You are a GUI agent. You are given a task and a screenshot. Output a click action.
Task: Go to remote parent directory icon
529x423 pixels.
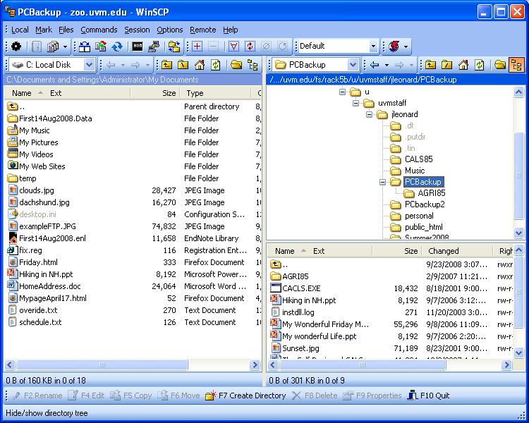pyautogui.click(x=430, y=64)
